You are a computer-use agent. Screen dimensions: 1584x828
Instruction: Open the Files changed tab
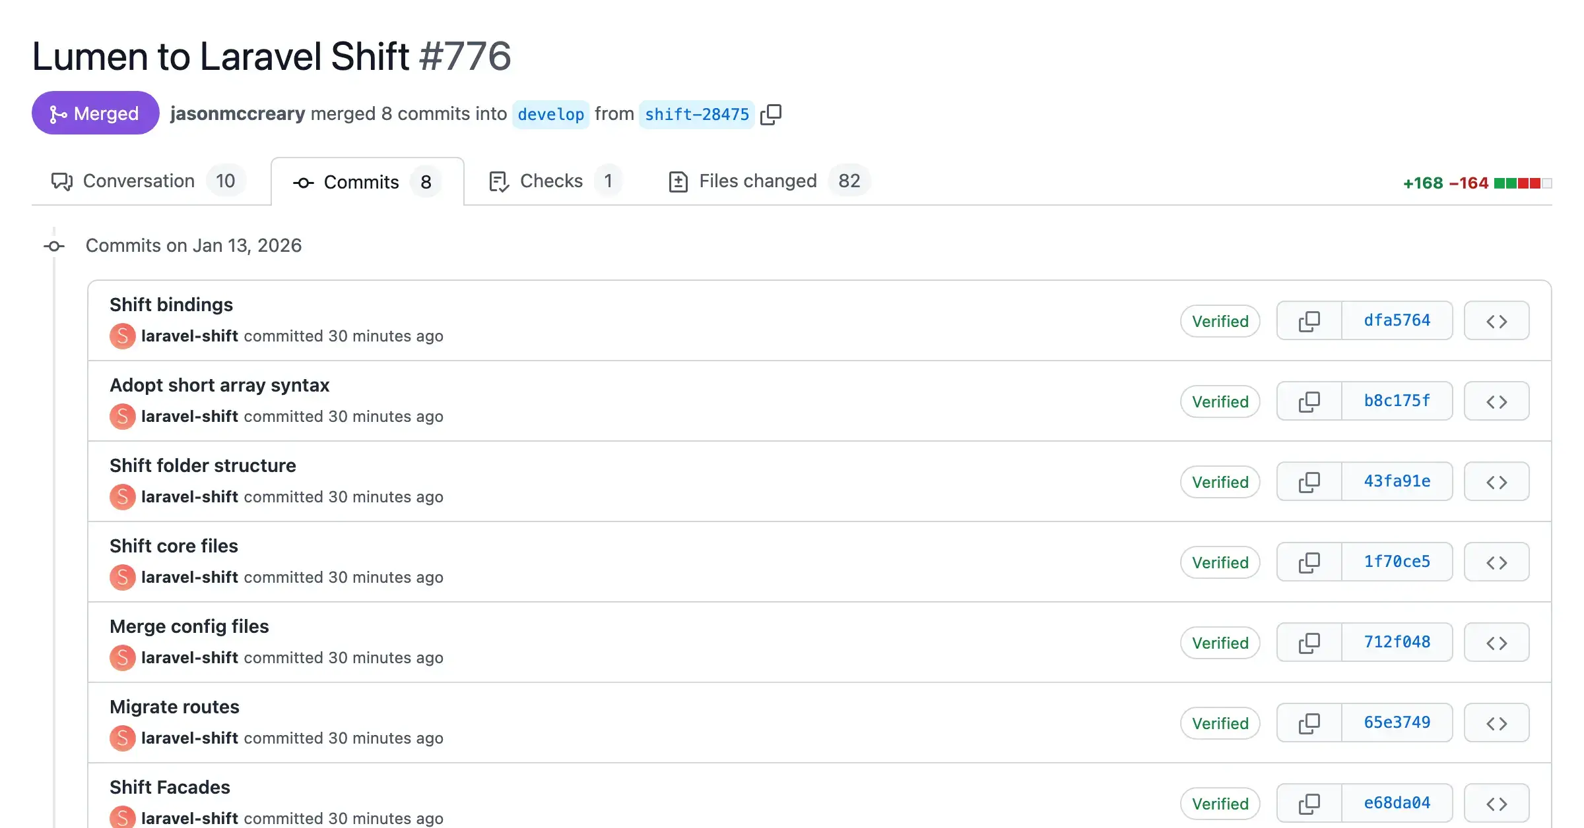[x=756, y=181]
